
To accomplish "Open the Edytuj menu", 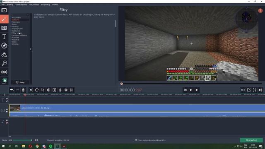I will click(10, 5).
